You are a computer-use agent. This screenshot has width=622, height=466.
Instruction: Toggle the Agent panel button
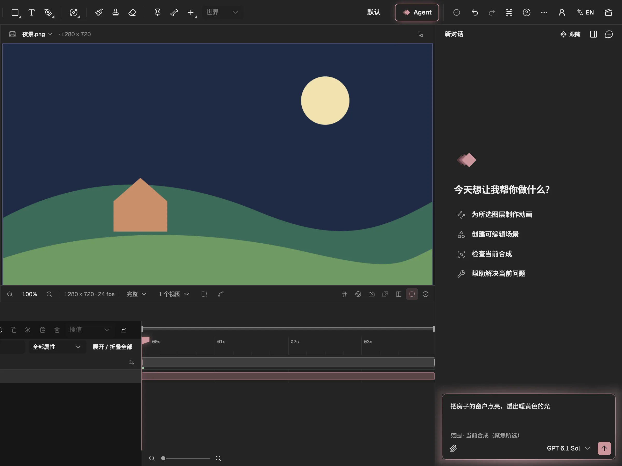pyautogui.click(x=417, y=12)
